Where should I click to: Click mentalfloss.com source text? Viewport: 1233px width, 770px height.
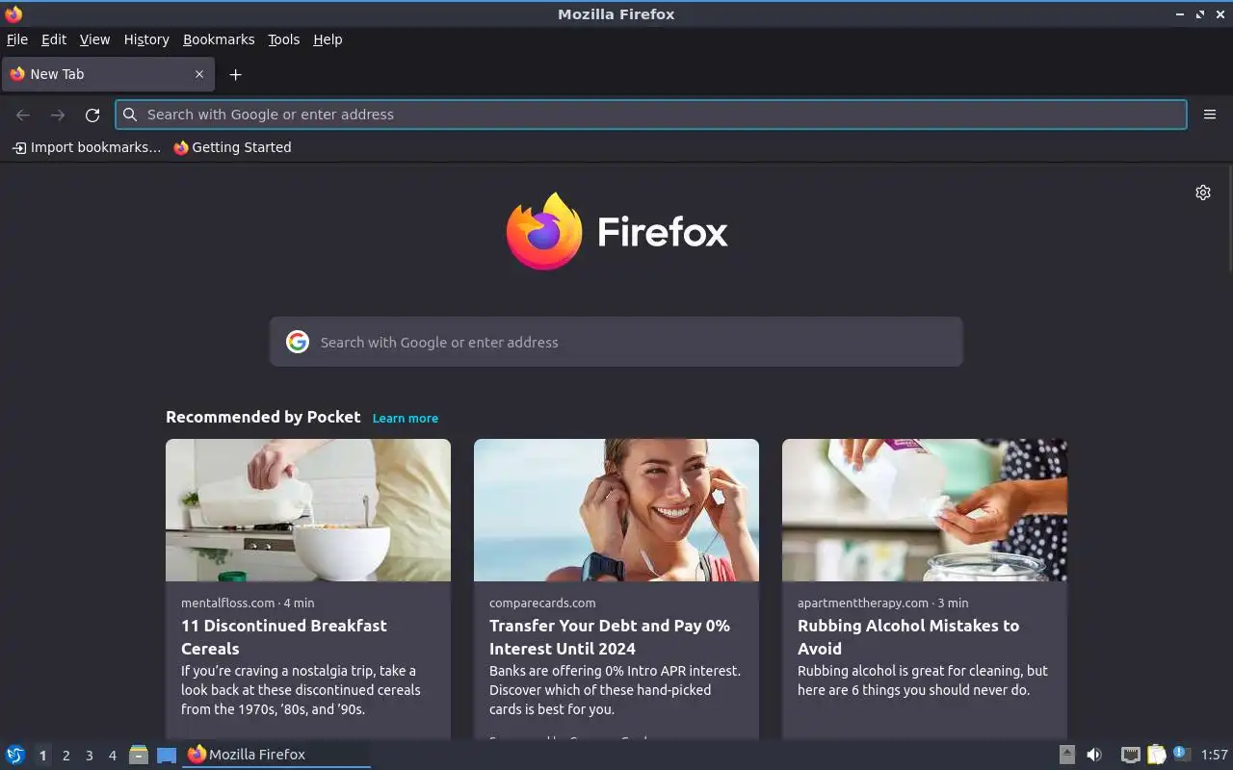pyautogui.click(x=227, y=603)
